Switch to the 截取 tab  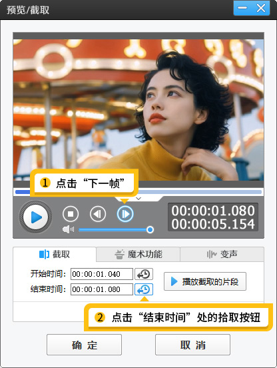[55, 254]
